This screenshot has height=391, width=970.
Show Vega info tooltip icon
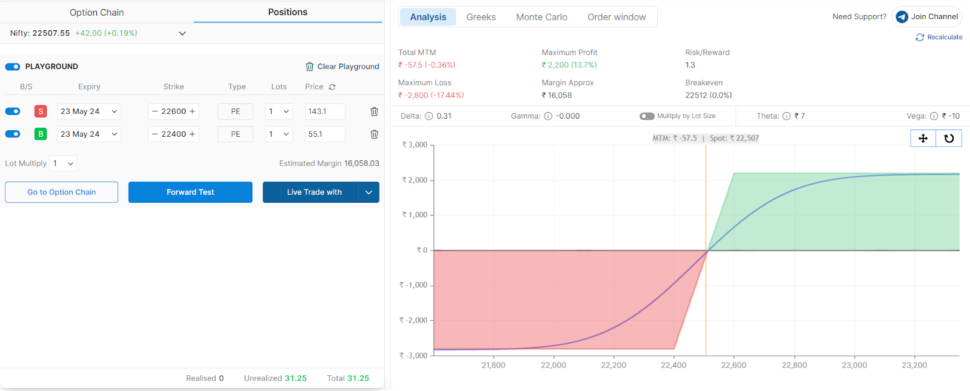(x=934, y=116)
